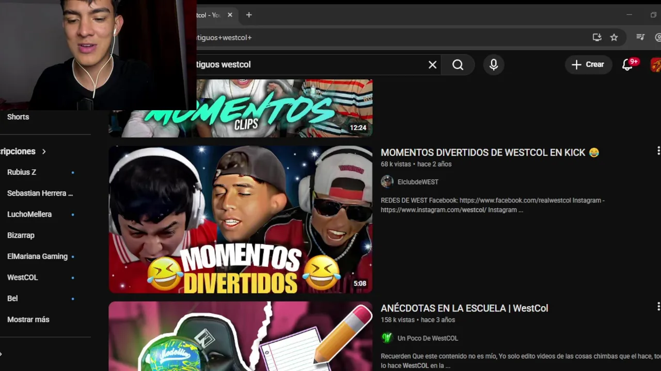
Task: Open ElMariana Gaming subscription
Action: click(x=37, y=256)
